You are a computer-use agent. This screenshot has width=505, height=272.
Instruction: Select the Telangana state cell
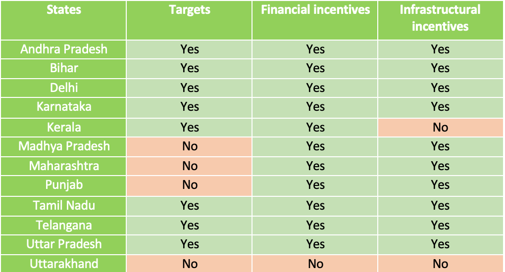click(x=63, y=226)
